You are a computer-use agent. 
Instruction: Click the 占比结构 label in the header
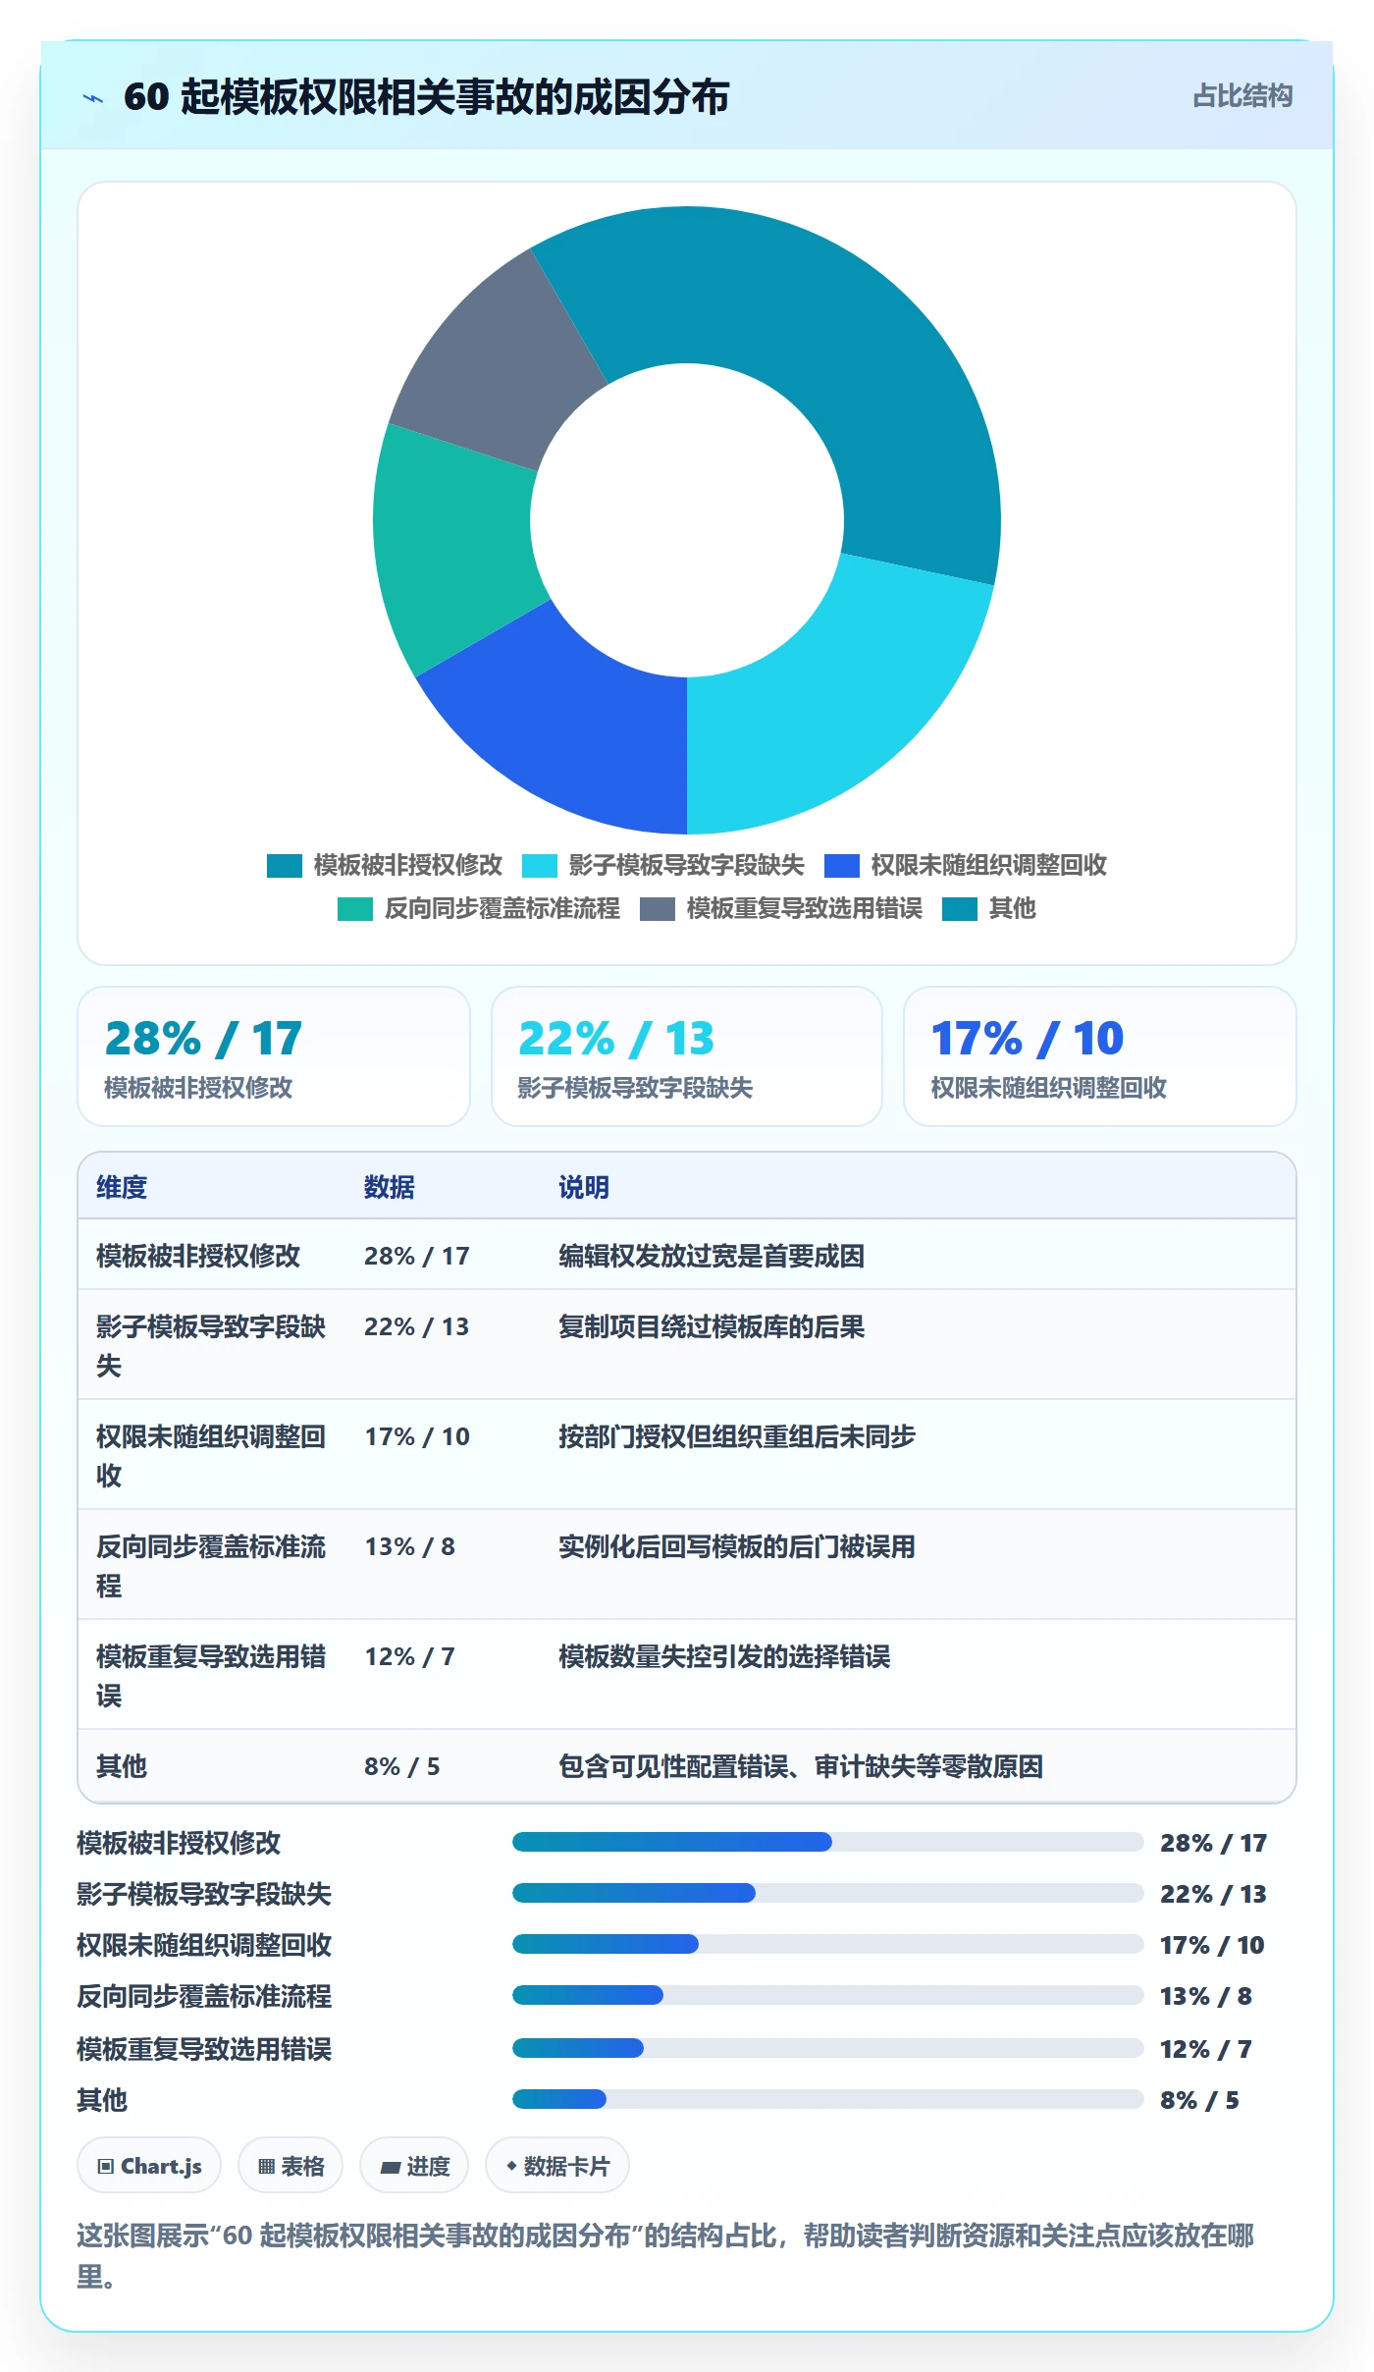[1242, 95]
